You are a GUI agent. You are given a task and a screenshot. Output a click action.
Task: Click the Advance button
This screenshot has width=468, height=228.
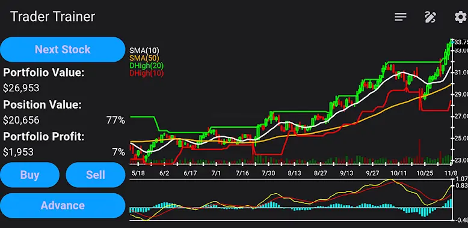pyautogui.click(x=63, y=205)
